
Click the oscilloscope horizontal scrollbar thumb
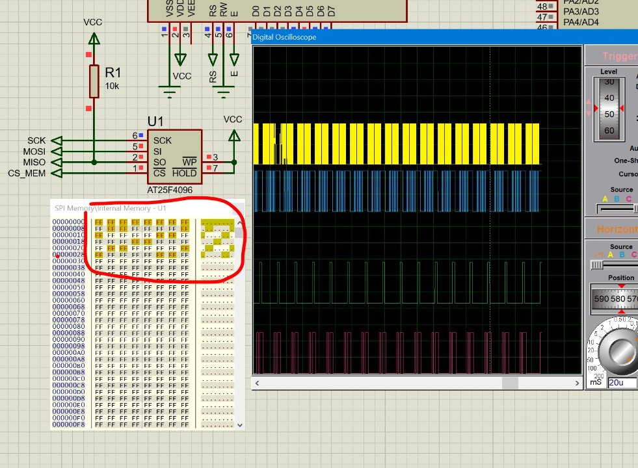[510, 383]
